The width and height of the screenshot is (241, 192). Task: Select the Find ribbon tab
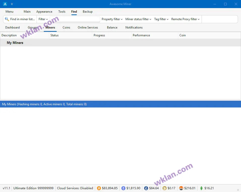tap(74, 12)
